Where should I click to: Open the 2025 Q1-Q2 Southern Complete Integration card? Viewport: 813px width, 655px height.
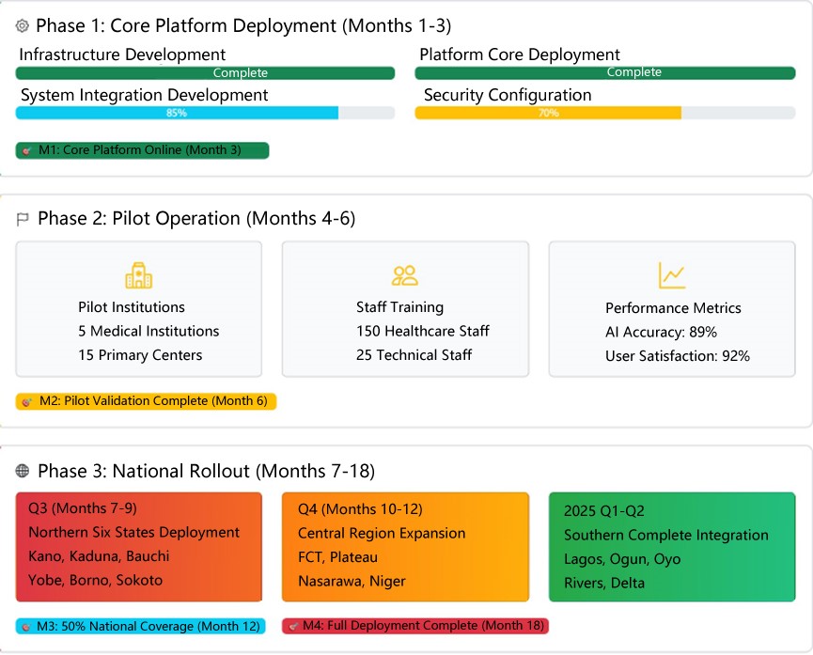point(672,545)
